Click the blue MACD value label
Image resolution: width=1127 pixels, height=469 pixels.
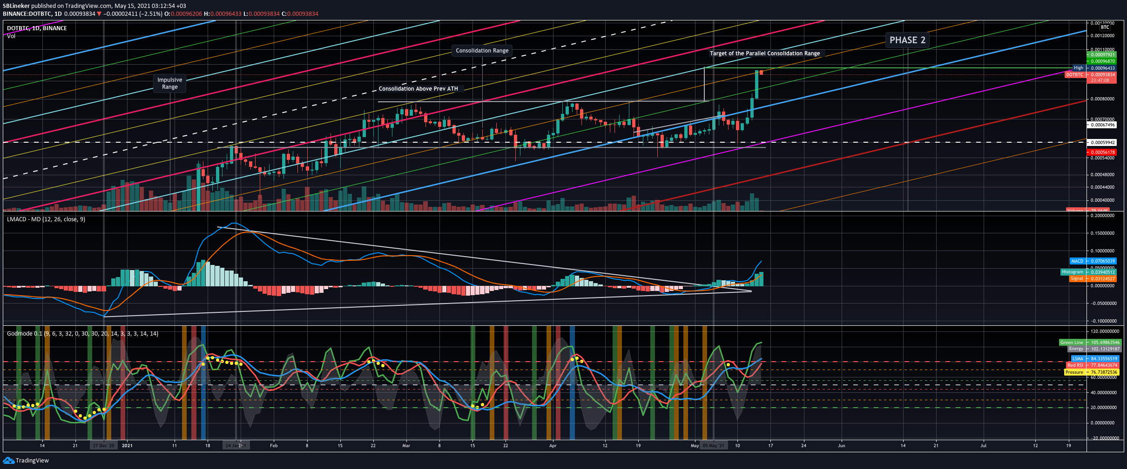click(1093, 261)
